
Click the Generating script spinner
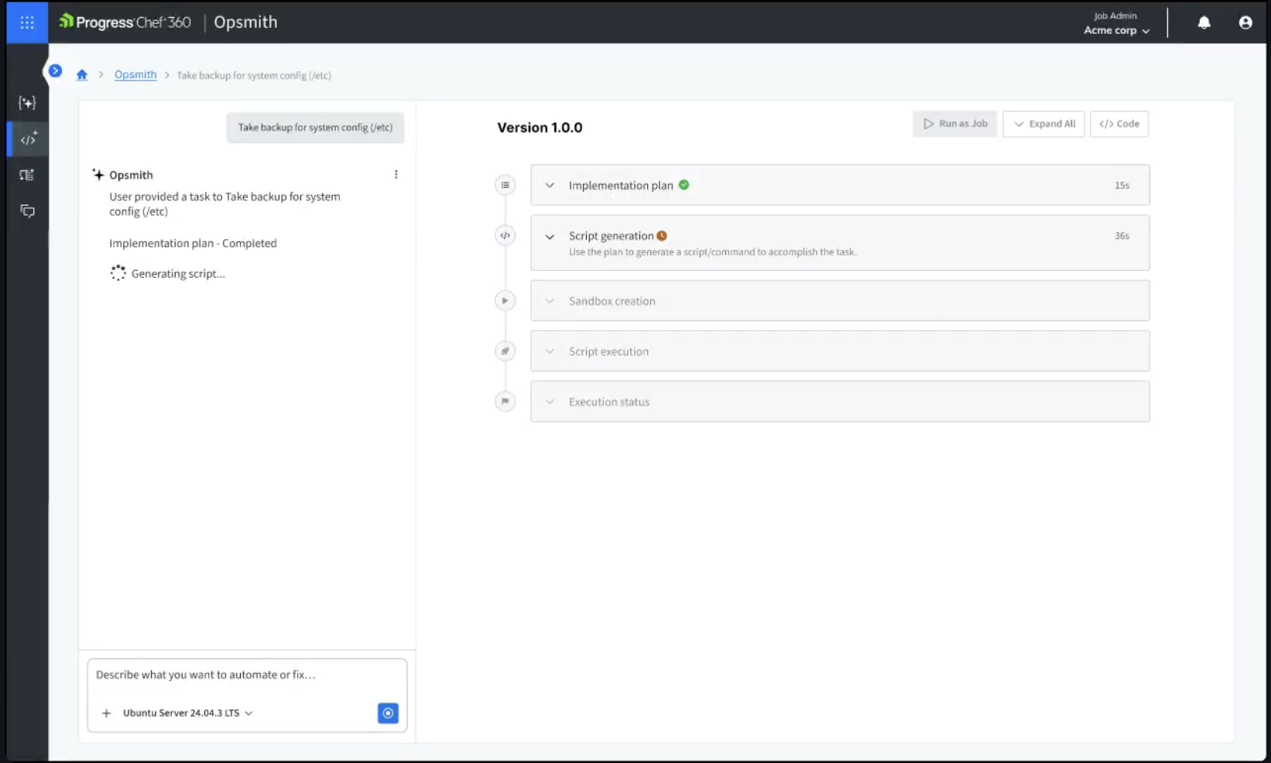pos(118,273)
